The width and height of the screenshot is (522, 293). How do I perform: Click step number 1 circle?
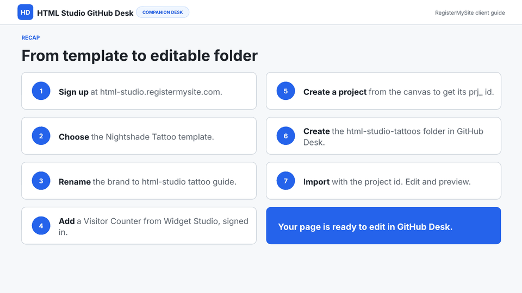click(x=41, y=91)
